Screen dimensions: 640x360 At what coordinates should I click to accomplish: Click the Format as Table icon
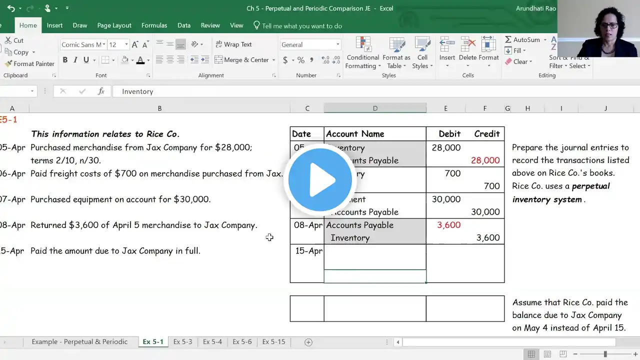(396, 45)
